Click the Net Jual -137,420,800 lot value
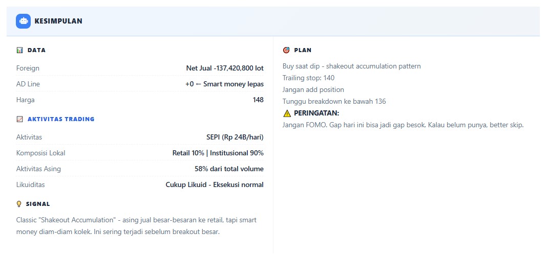 224,68
